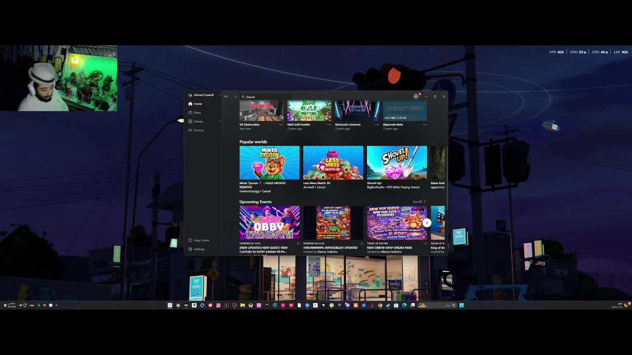The height and width of the screenshot is (355, 632).
Task: Open the VR Destruction thumbnail
Action: pyautogui.click(x=262, y=111)
